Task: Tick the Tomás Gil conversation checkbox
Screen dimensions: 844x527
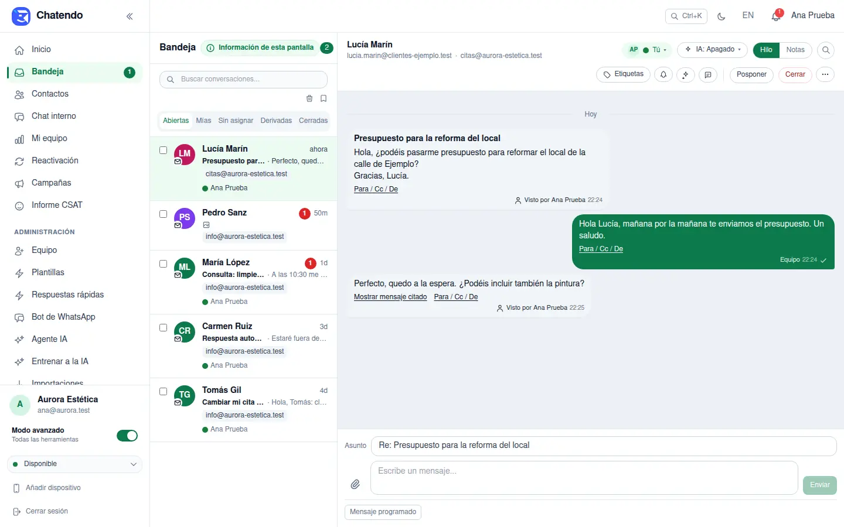Action: [x=164, y=392]
